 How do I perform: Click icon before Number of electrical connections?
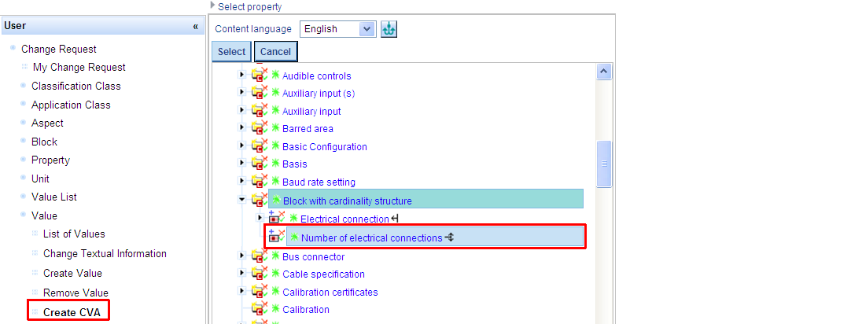point(276,236)
